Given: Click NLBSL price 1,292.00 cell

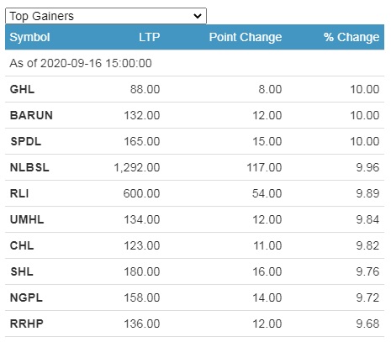Looking at the screenshot, I should pos(137,167).
